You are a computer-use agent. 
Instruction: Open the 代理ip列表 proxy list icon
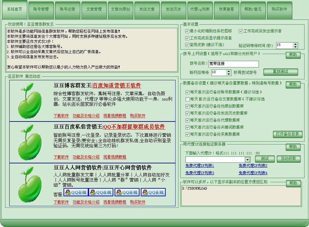tap(200, 10)
